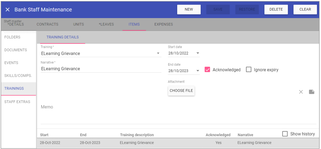The image size is (321, 149).
Task: Click the NEW button
Action: (189, 9)
